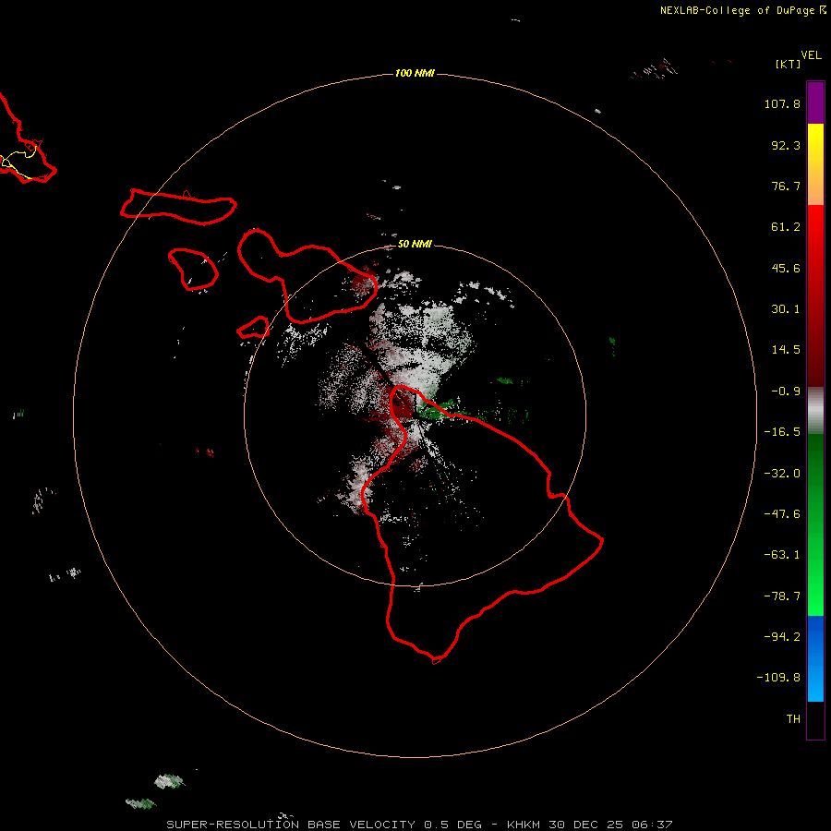This screenshot has height=831, width=831.
Task: Select the 30.1 legend value
Action: click(x=786, y=309)
